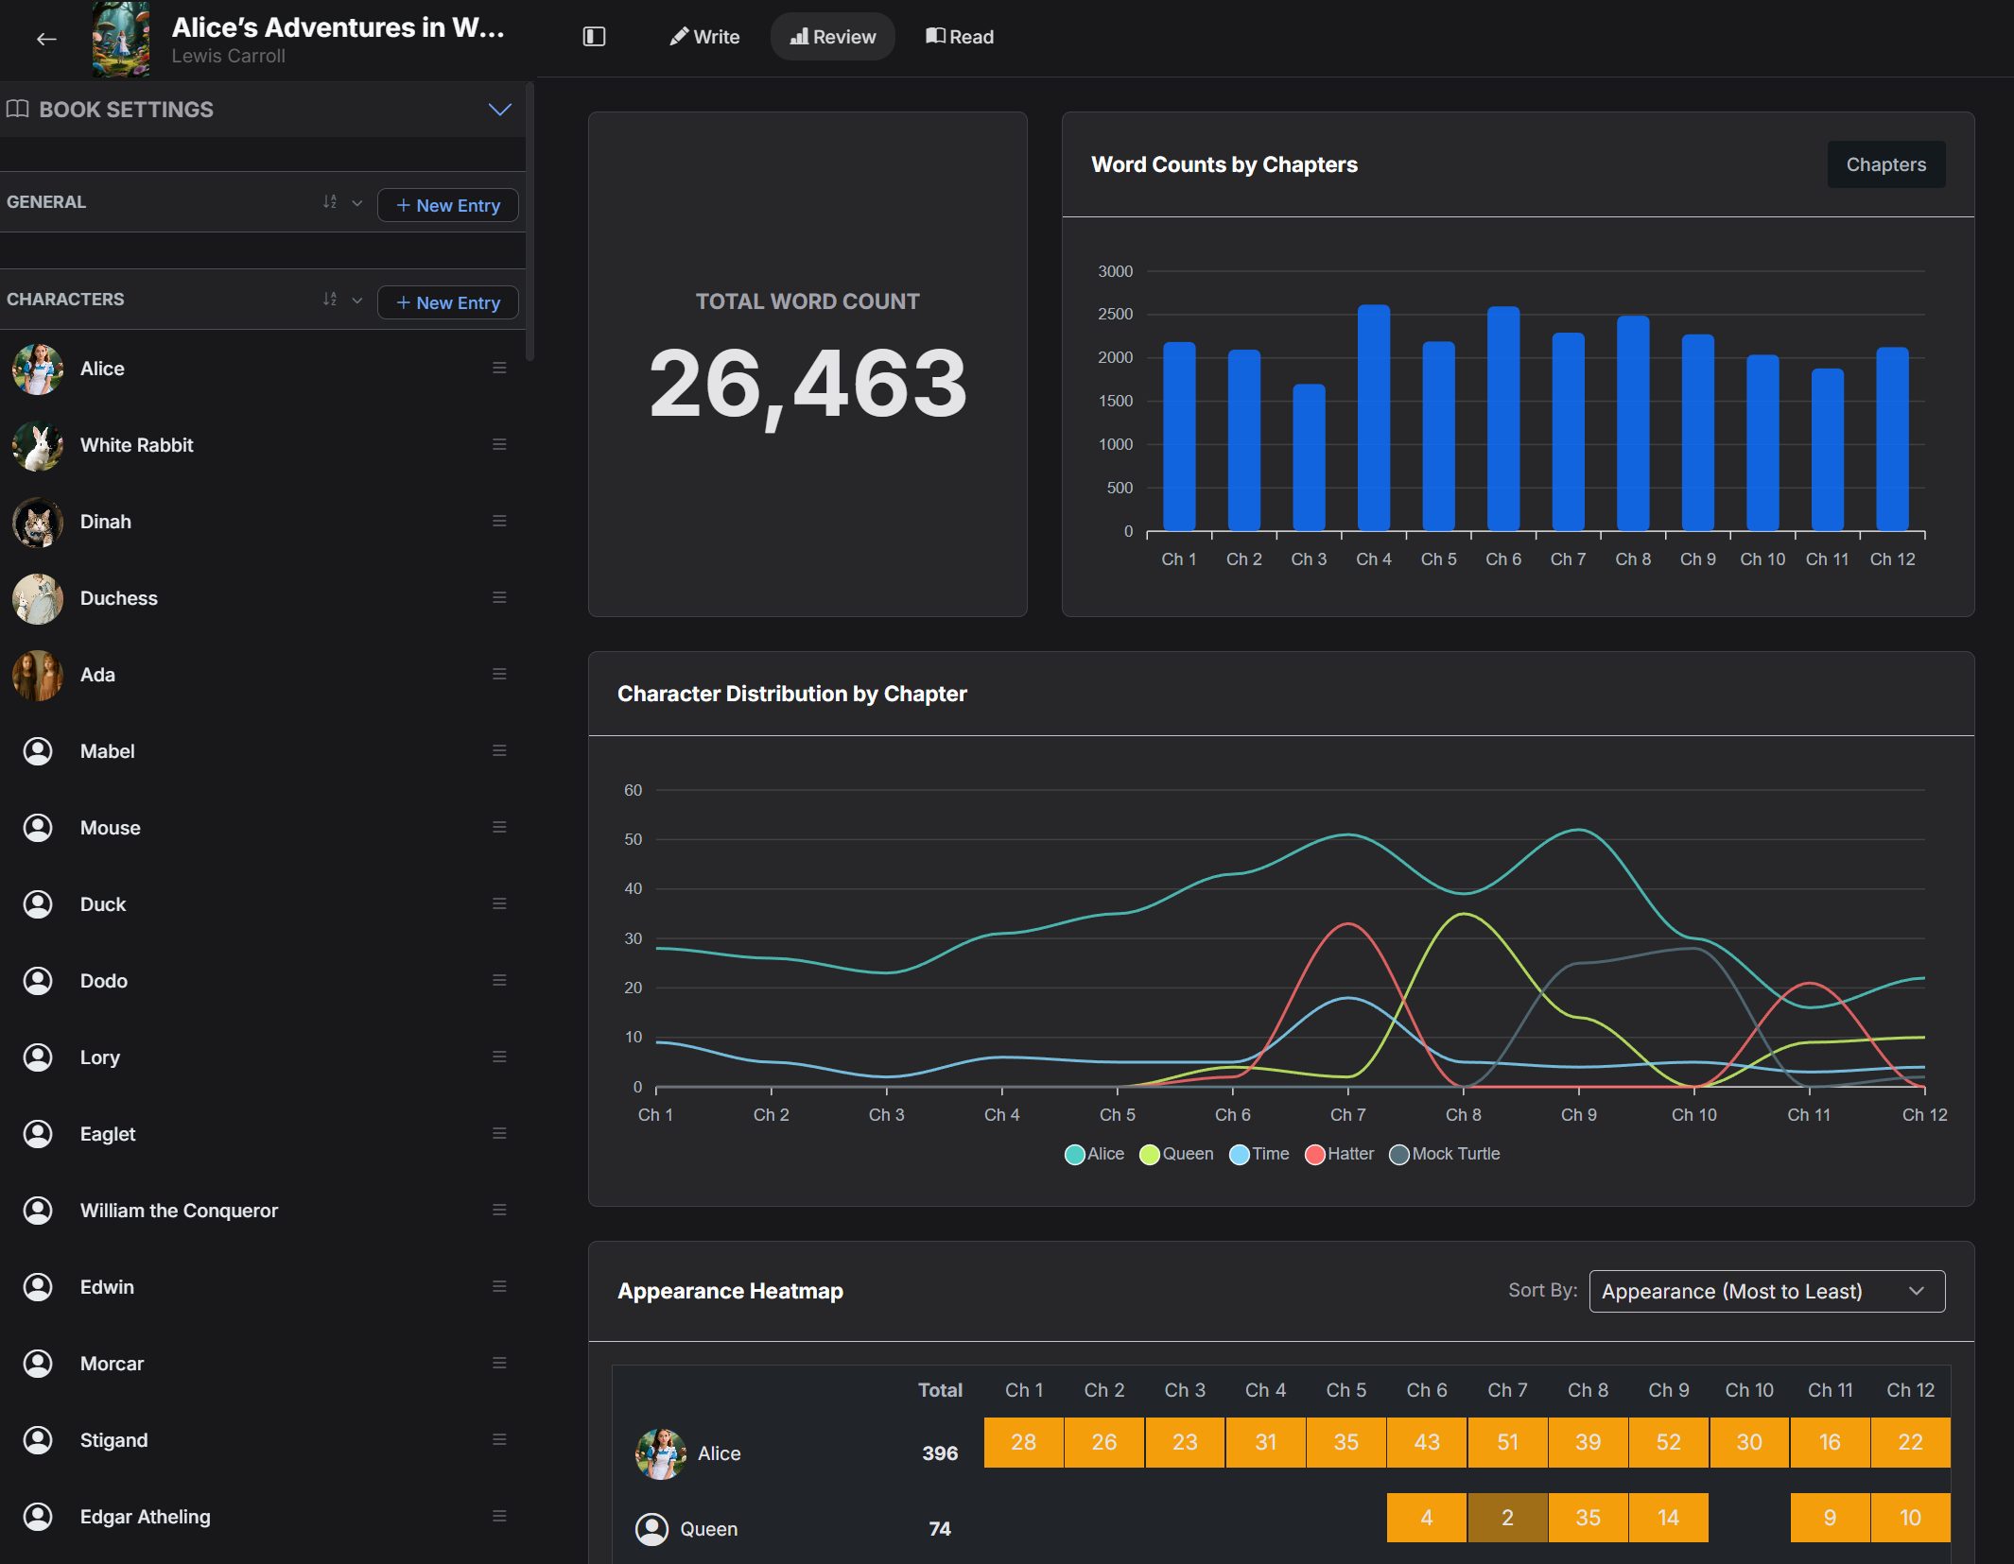Image resolution: width=2014 pixels, height=1564 pixels.
Task: Click the Chapters button on word count chart
Action: pyautogui.click(x=1885, y=164)
